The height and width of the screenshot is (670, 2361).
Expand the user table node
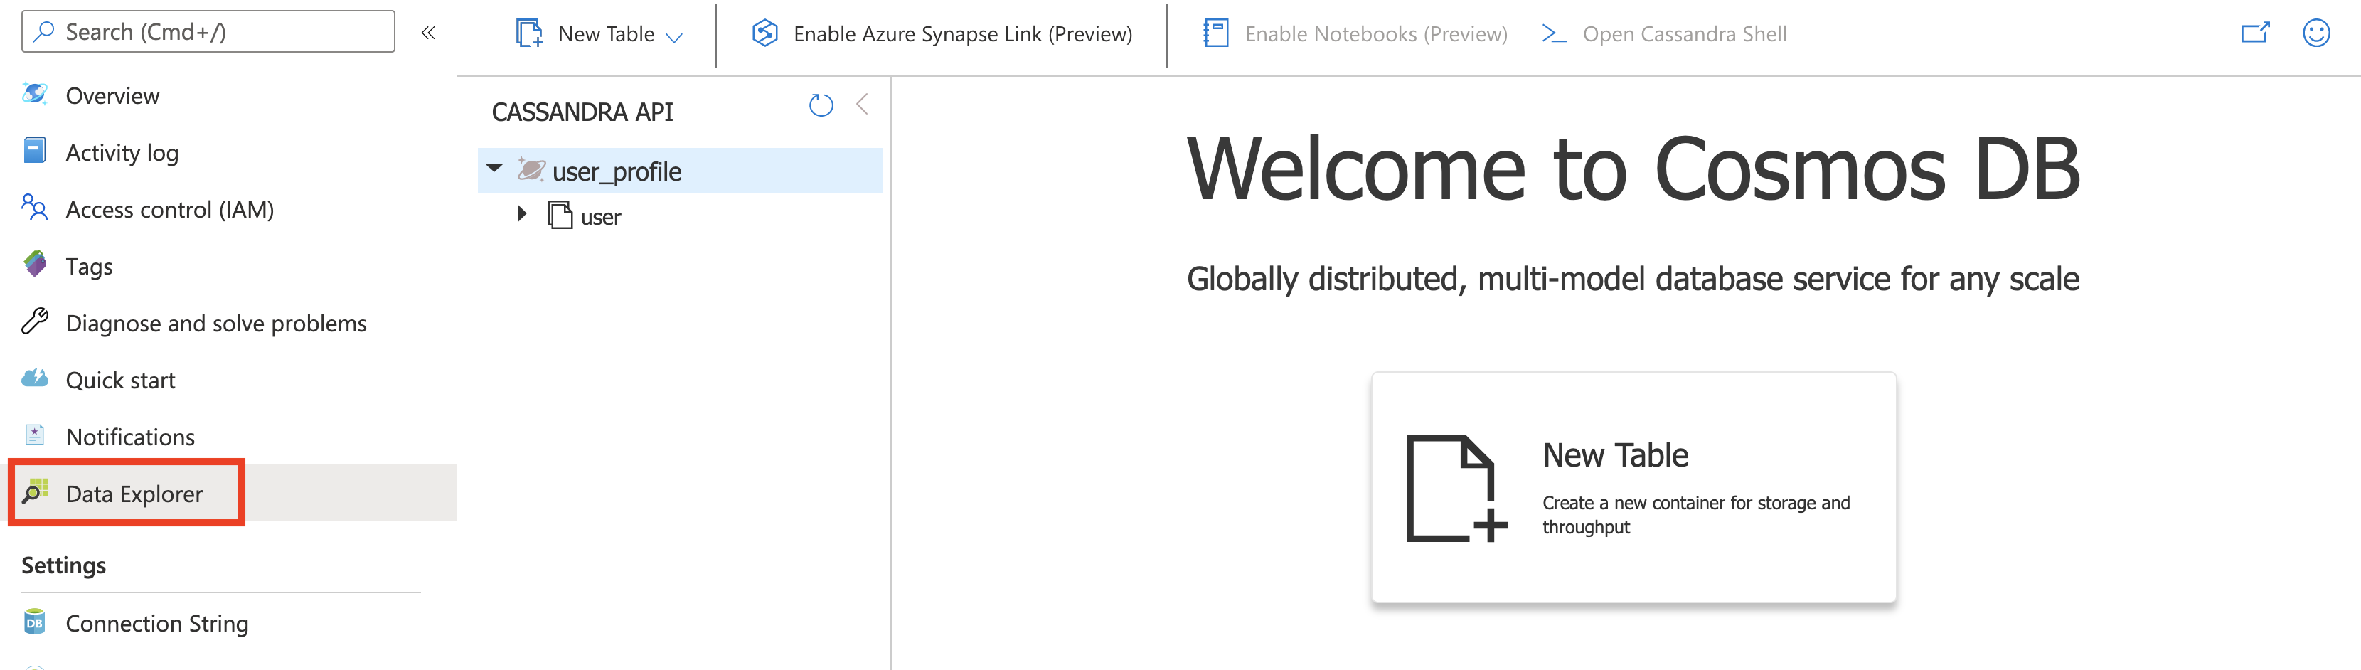click(521, 215)
